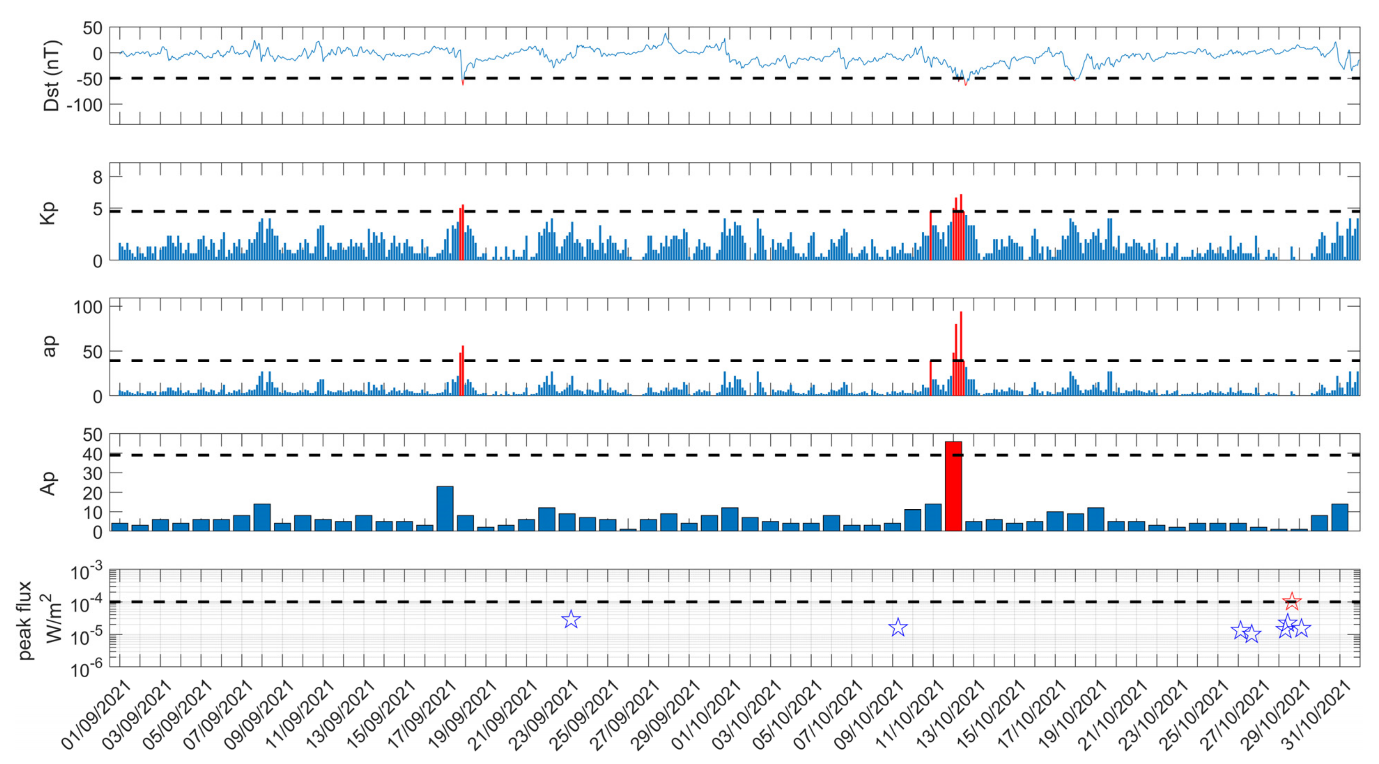The height and width of the screenshot is (764, 1379).
Task: Click the tallest blue Ap bar near 17/09/2021
Action: pyautogui.click(x=445, y=508)
